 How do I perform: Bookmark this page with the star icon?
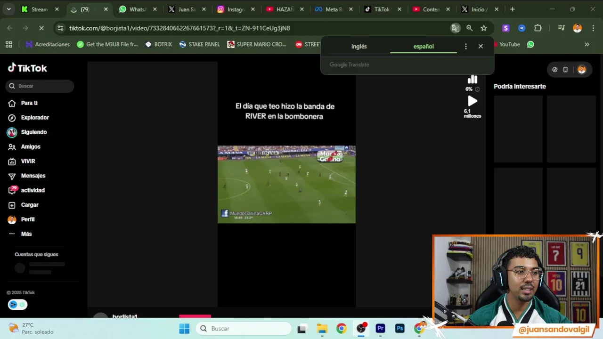pos(484,28)
